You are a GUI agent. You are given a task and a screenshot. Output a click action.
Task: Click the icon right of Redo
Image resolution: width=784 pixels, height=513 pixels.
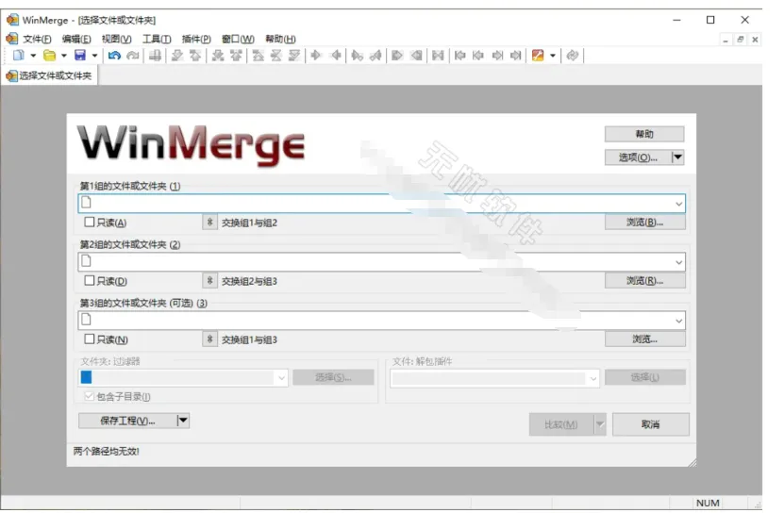(x=155, y=55)
